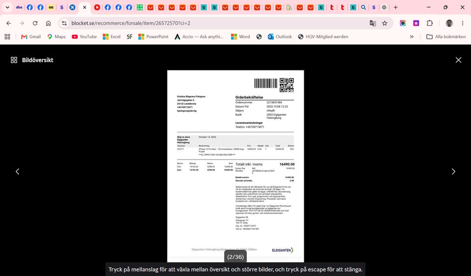
Task: Open the Accio — Ask anything bookmark
Action: [x=199, y=37]
